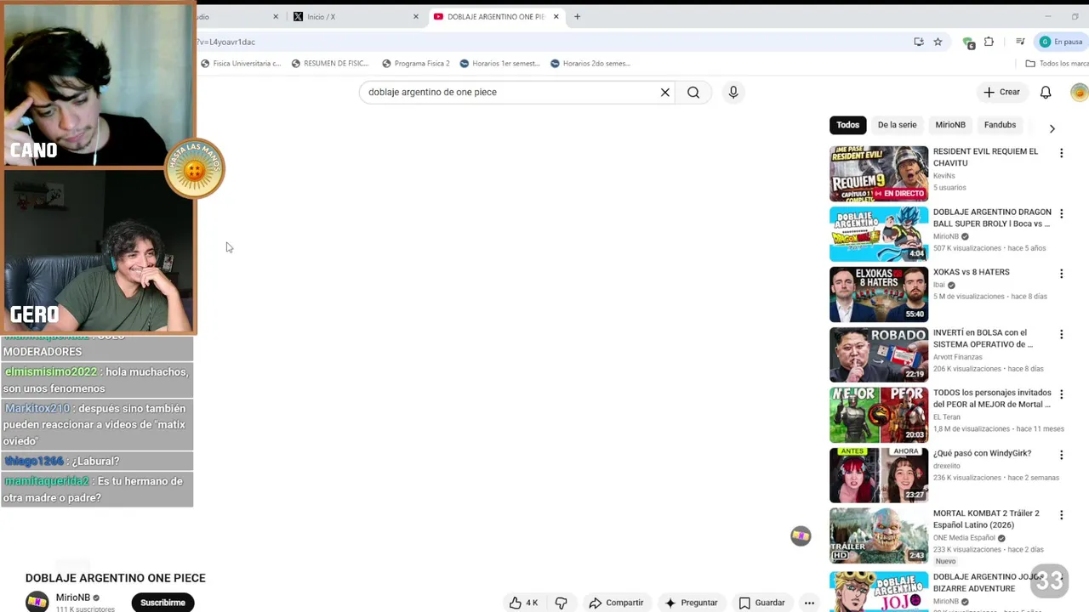Open options menu for Resident Evil Requiem video
The width and height of the screenshot is (1089, 612).
pos(1061,153)
